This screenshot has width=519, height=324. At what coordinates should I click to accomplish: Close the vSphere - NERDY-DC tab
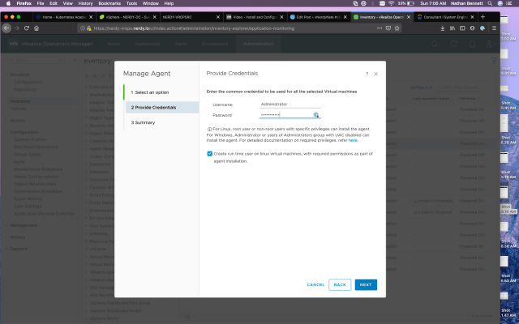click(154, 17)
